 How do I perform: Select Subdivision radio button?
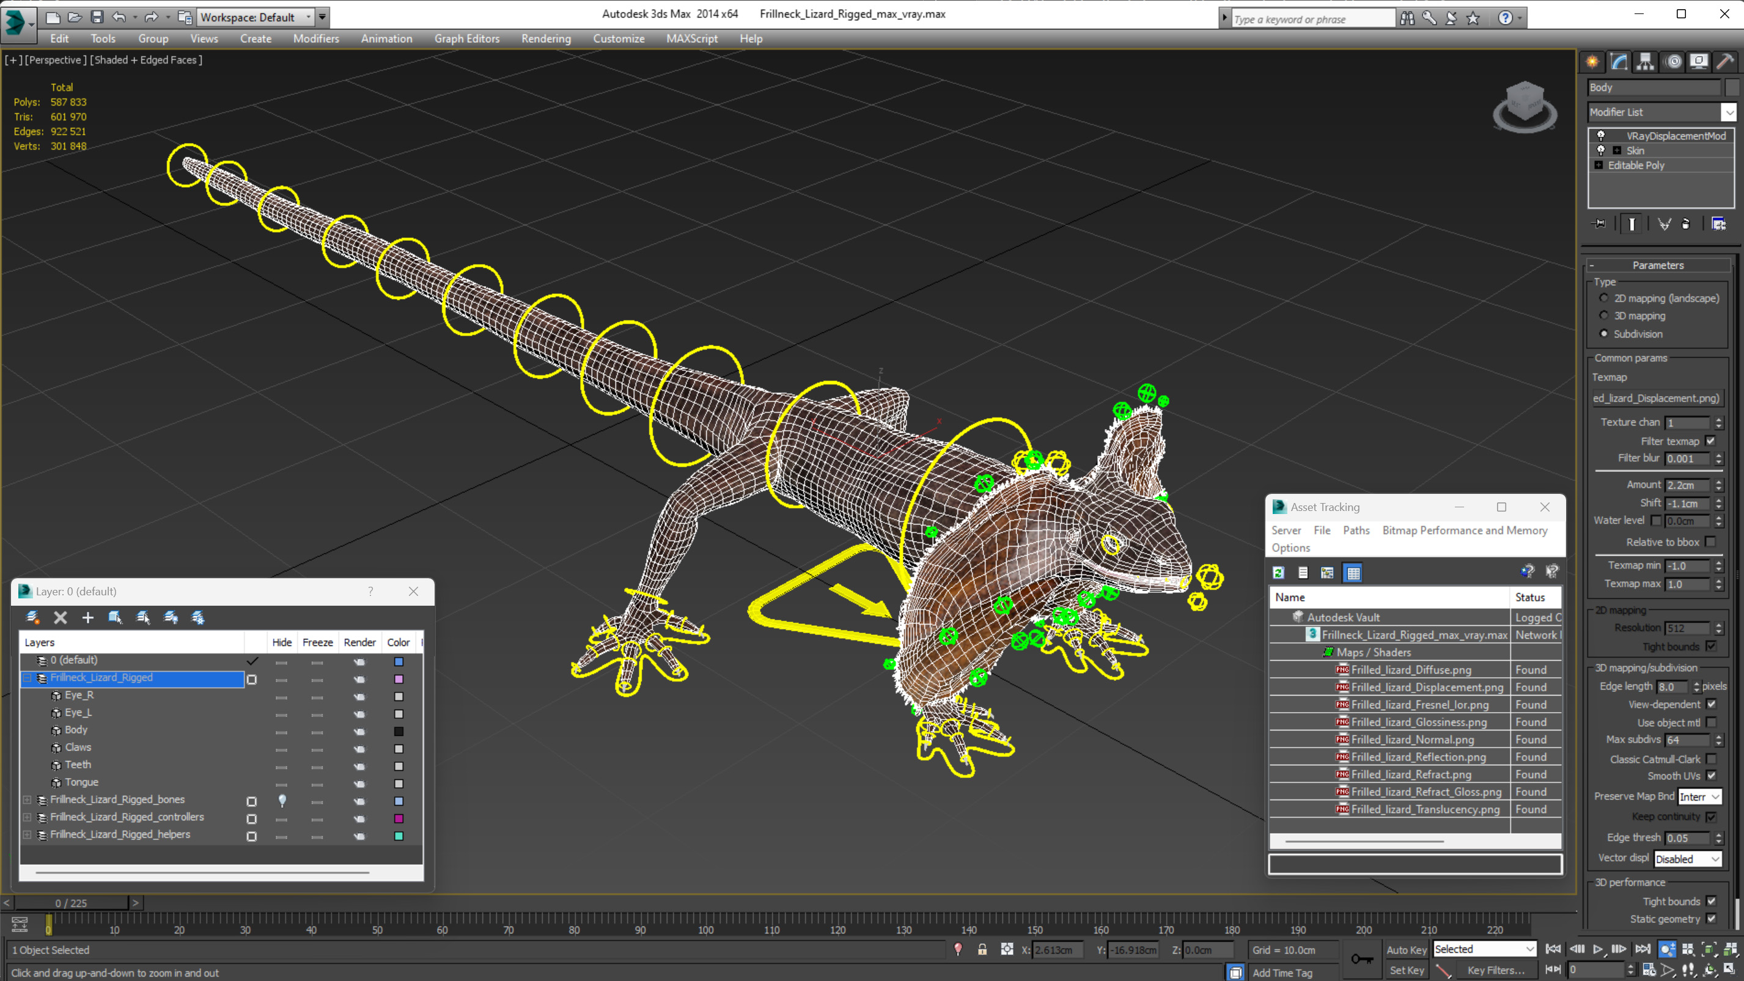coord(1603,333)
